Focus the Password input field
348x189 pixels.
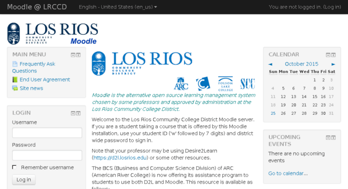(x=47, y=155)
